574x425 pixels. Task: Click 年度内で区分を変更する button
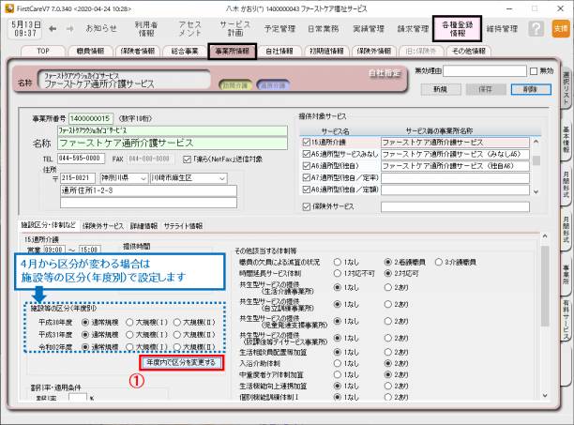coord(181,362)
